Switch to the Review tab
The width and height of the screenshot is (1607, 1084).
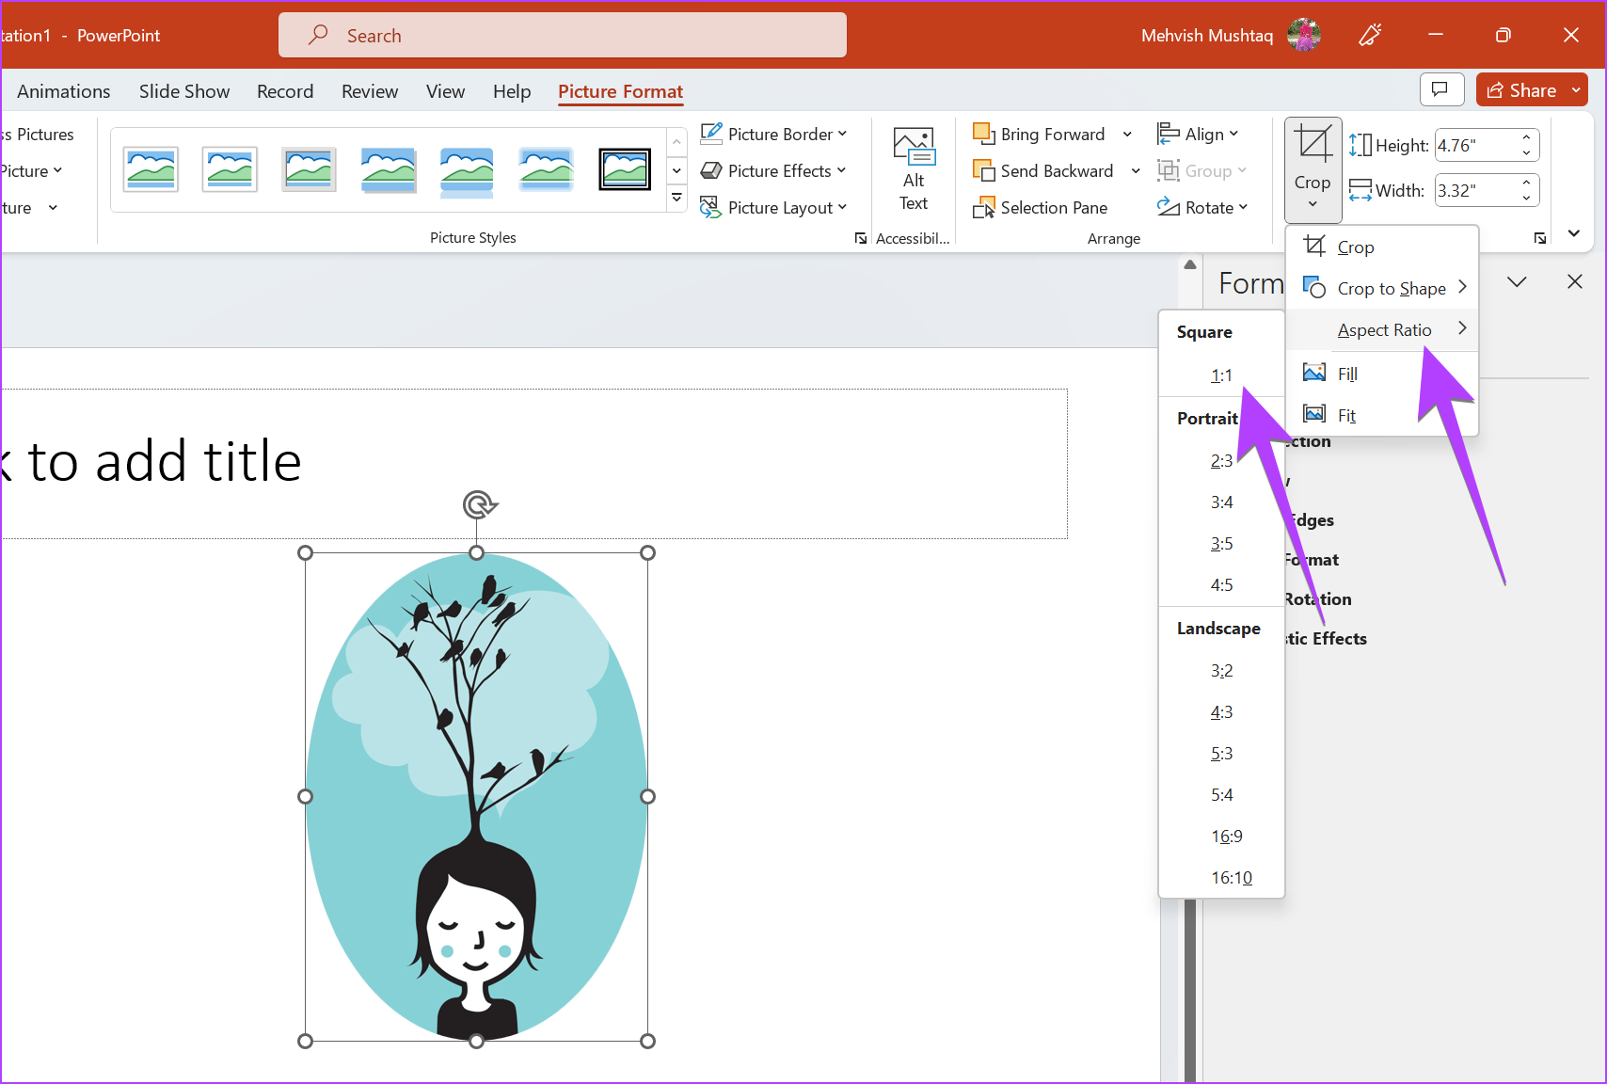coord(369,90)
